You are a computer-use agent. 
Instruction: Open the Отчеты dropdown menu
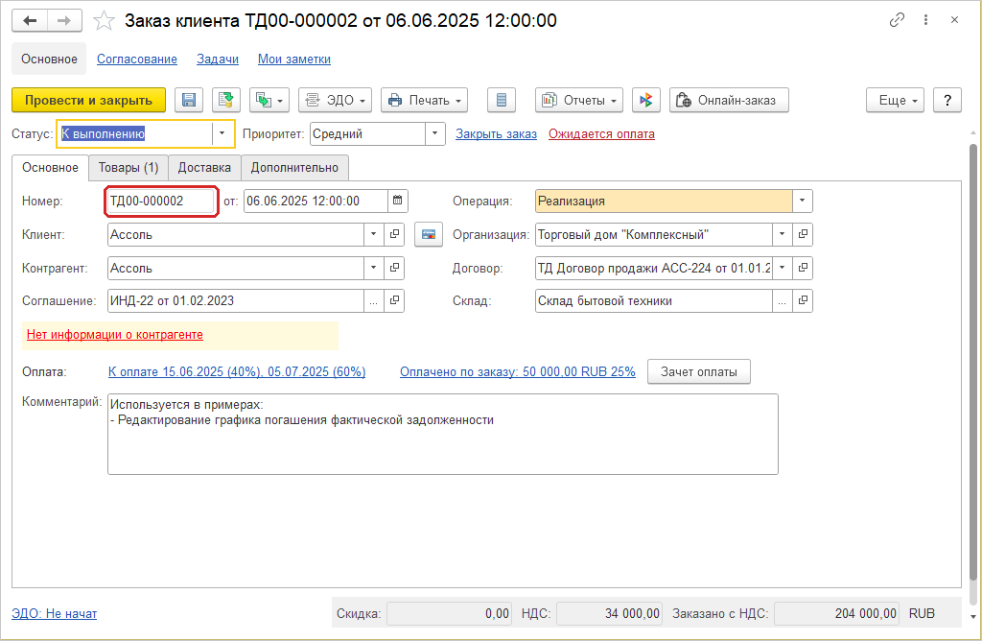[x=579, y=100]
